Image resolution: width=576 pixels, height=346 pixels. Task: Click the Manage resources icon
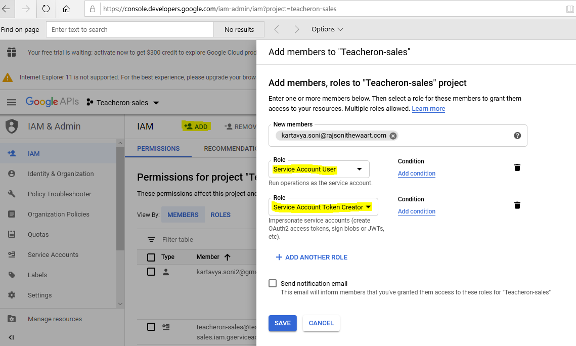point(12,319)
